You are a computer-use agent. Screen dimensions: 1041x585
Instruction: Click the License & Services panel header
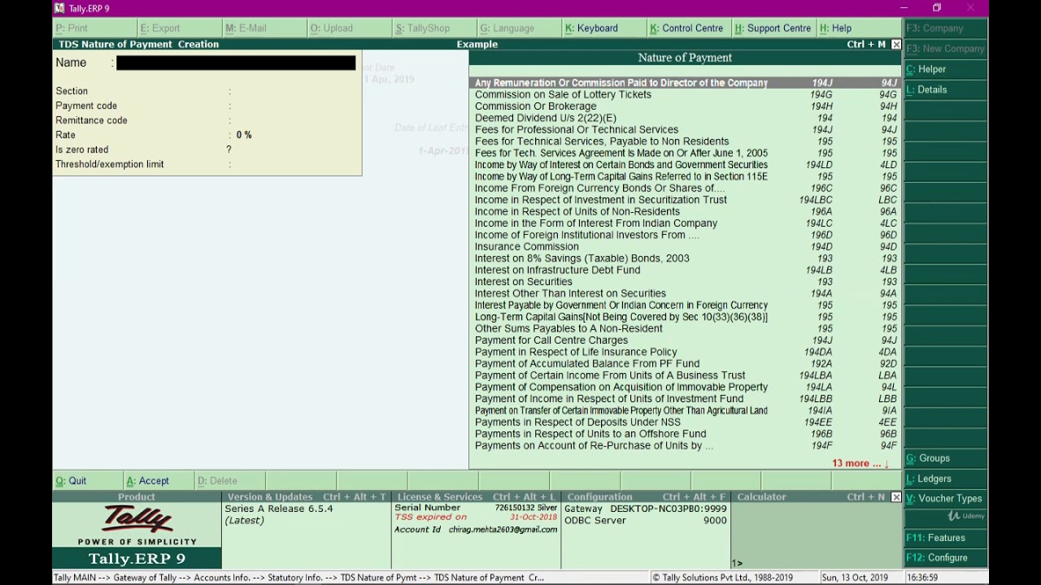tap(476, 497)
